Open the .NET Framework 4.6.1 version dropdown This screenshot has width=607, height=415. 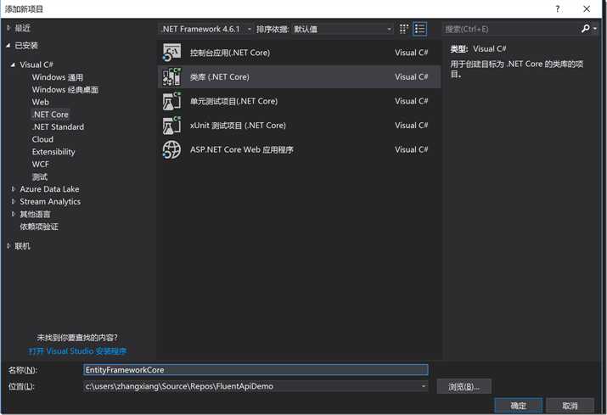tap(206, 29)
